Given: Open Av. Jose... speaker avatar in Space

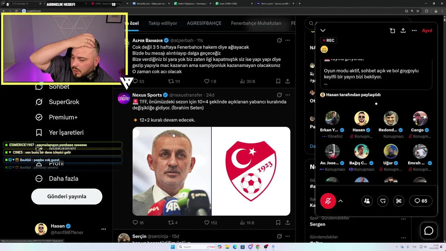Looking at the screenshot, I should (332, 151).
